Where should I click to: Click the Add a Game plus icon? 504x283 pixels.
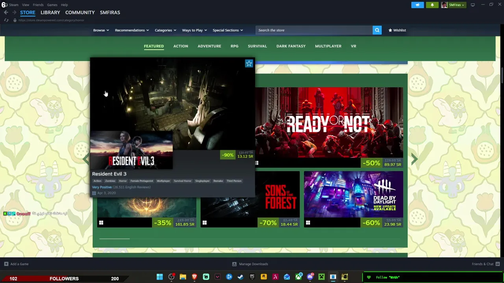(6, 264)
